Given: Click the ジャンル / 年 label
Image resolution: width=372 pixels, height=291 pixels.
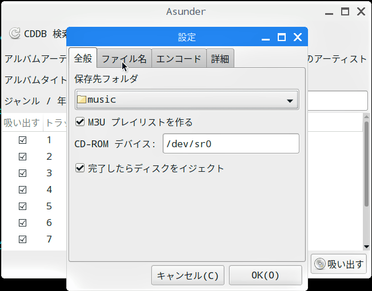Looking at the screenshot, I should (35, 101).
